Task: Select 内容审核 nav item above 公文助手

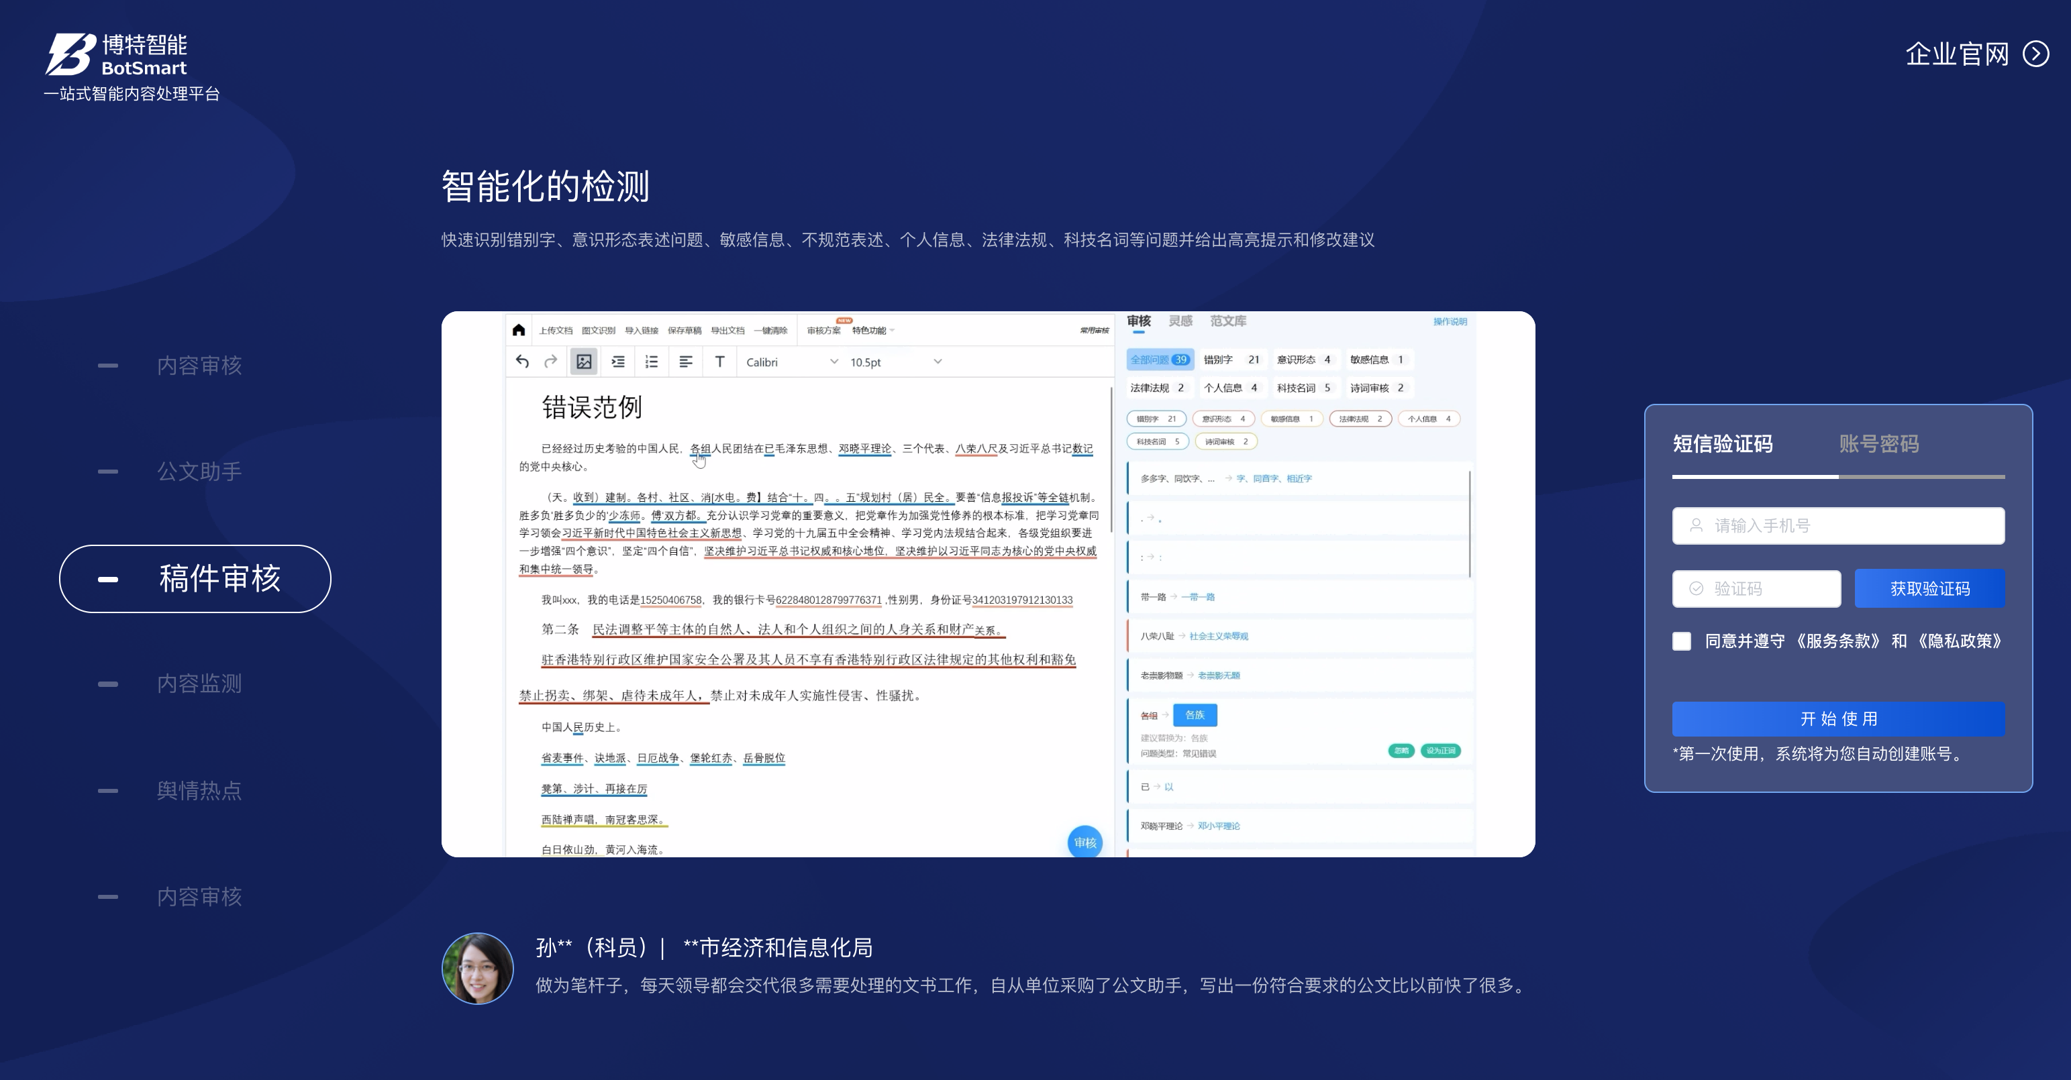Action: tap(199, 366)
